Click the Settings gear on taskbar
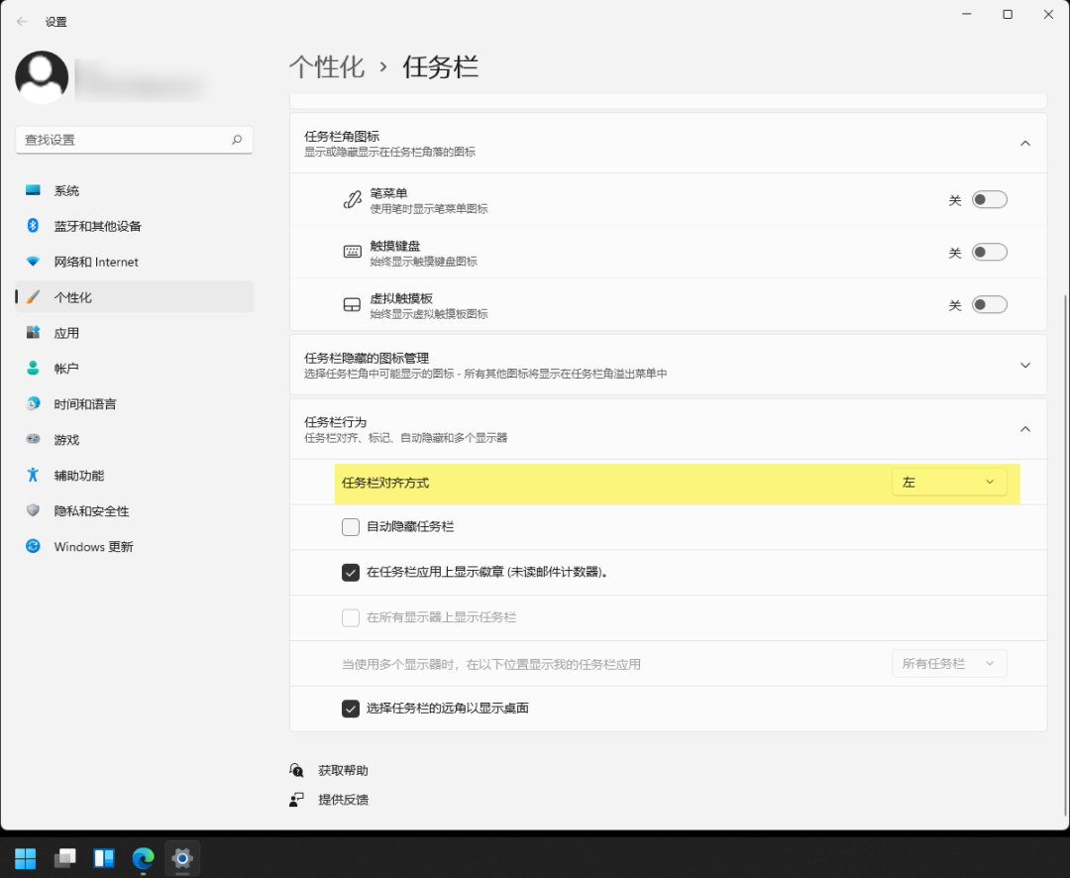Screen dimensions: 1070x878 (182, 857)
